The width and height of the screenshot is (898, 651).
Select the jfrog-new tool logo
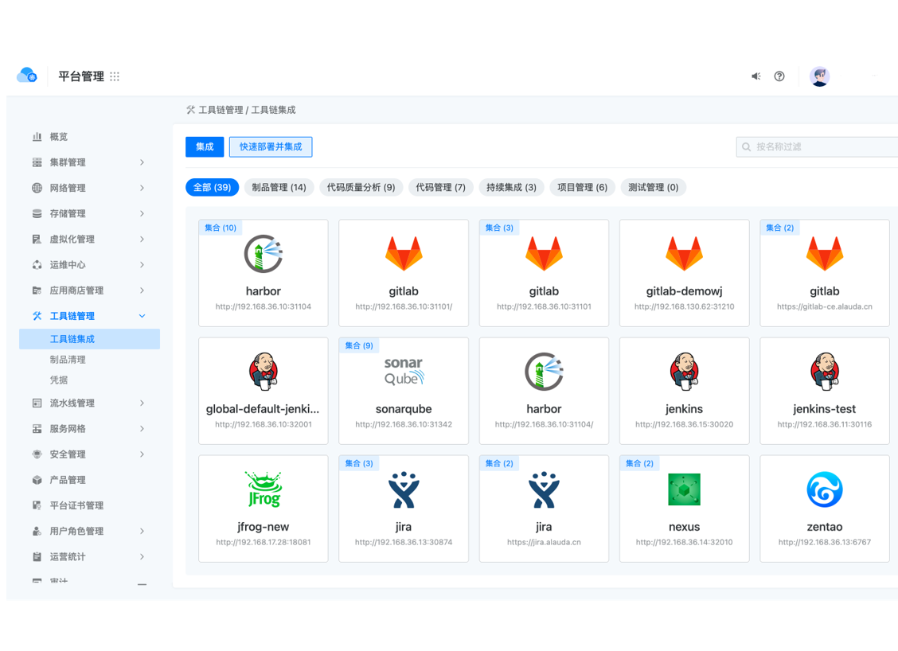pos(264,489)
